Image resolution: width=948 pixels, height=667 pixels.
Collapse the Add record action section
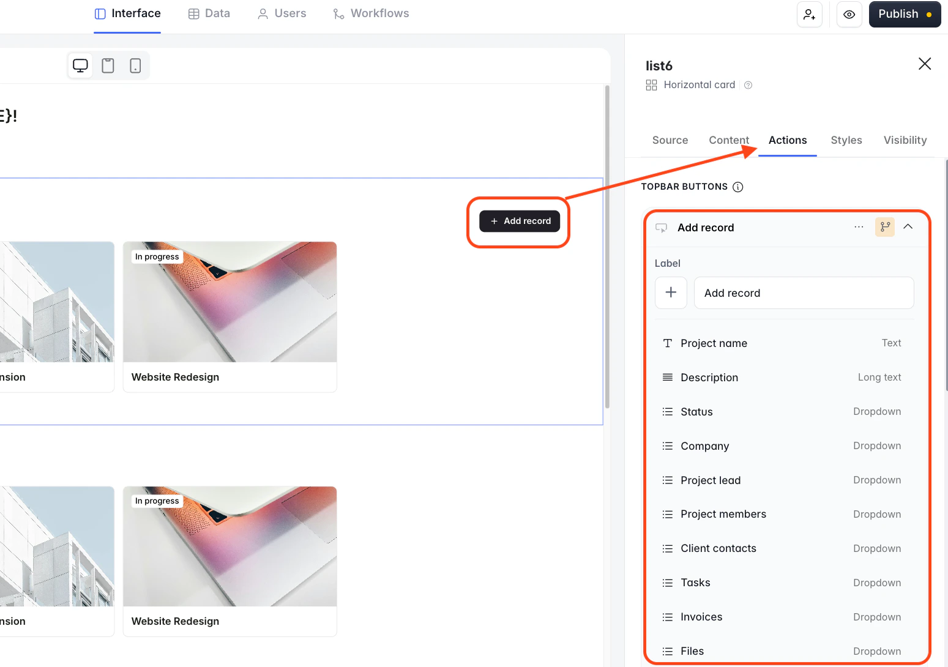click(x=908, y=227)
